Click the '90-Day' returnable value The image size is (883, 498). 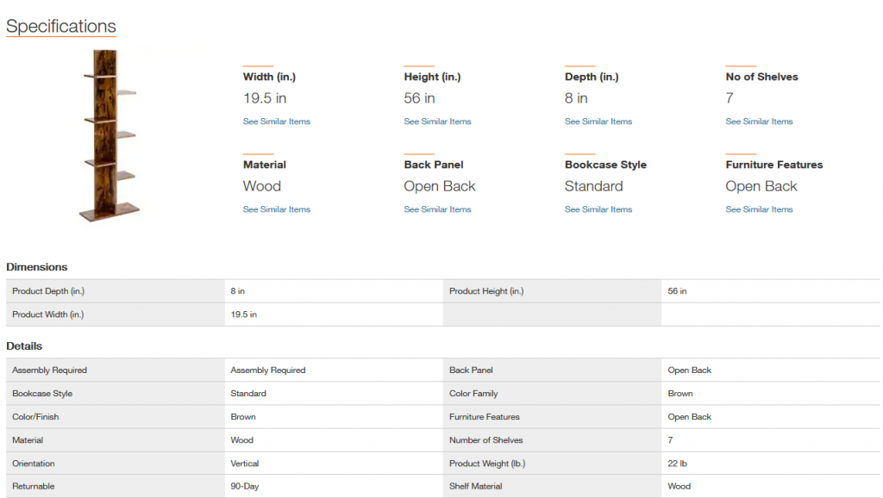click(x=245, y=486)
